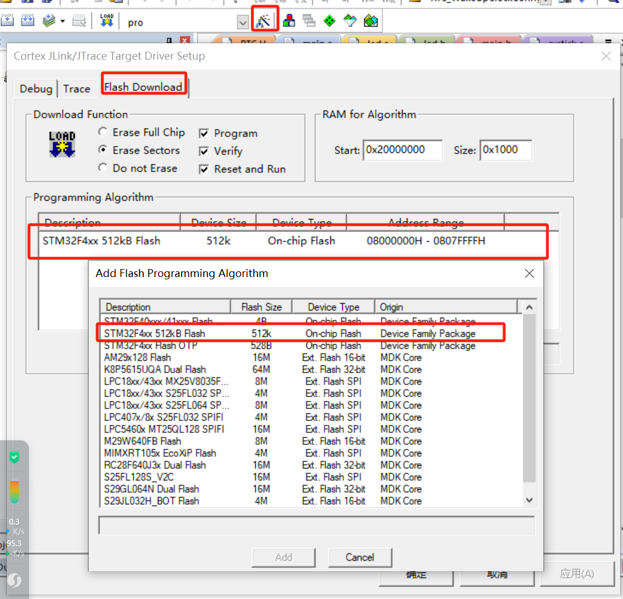Viewport: 623px width, 599px height.
Task: Select the LPC407x/8x S25FL032 SPIFI row
Action: point(311,417)
